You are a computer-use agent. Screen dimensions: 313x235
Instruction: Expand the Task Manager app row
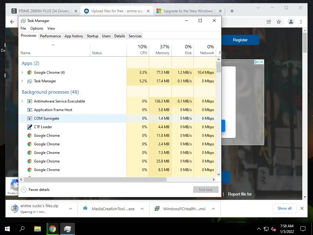pos(22,81)
